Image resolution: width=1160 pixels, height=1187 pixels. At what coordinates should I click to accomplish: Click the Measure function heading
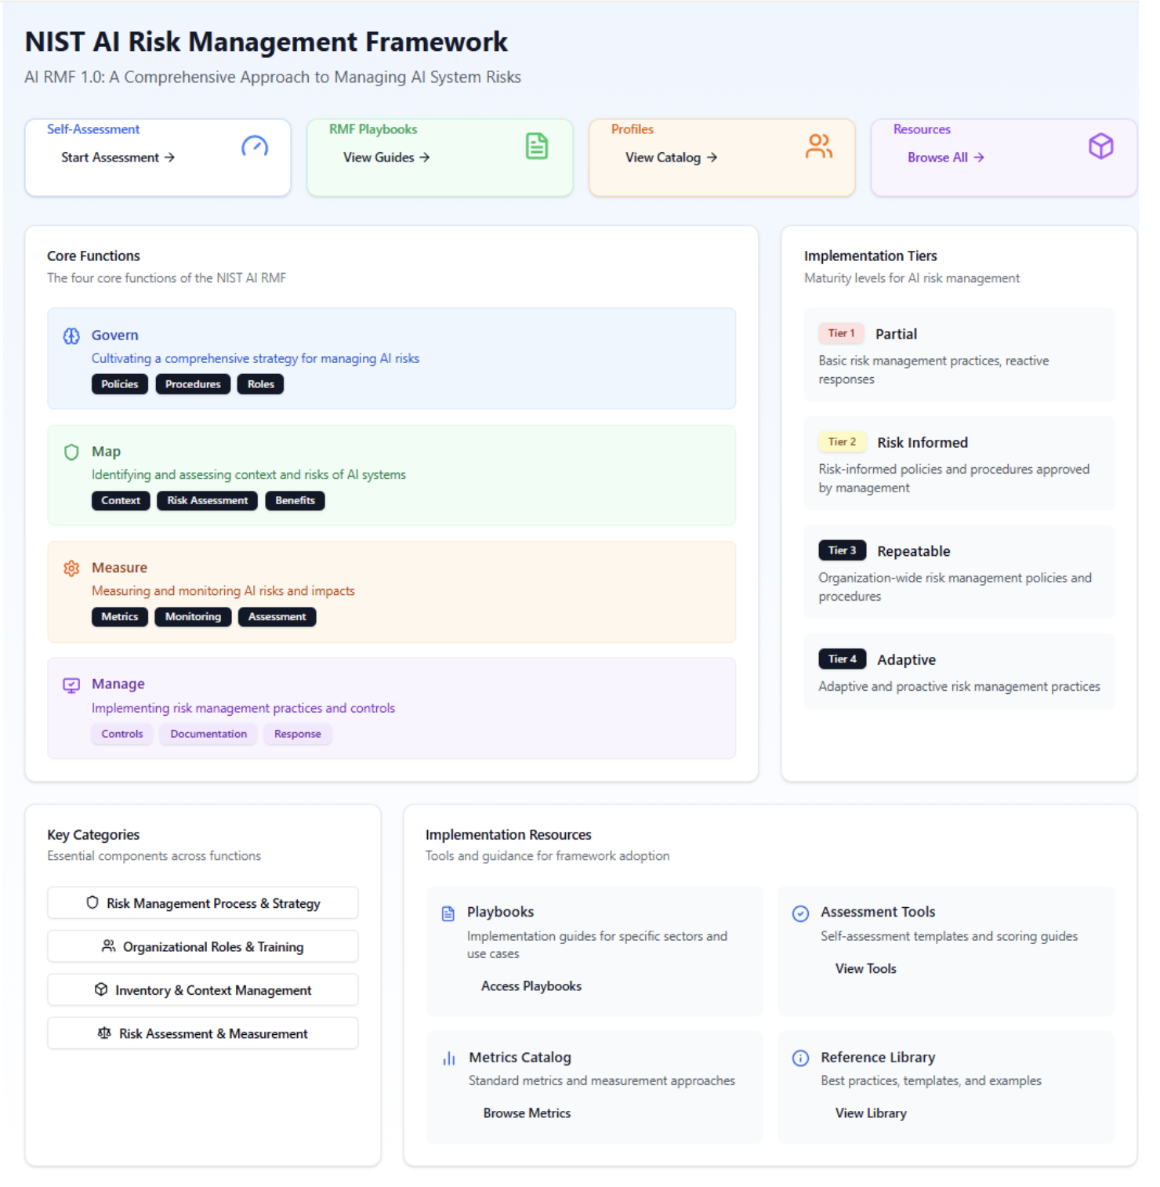120,568
